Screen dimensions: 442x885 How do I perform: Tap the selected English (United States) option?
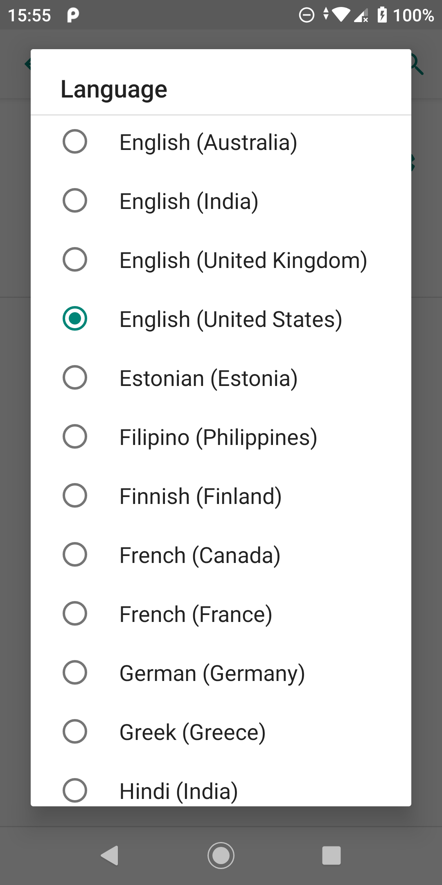[x=75, y=319]
